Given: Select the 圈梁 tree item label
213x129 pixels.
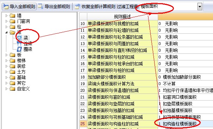Looking at the screenshot, I should pos(28,49).
